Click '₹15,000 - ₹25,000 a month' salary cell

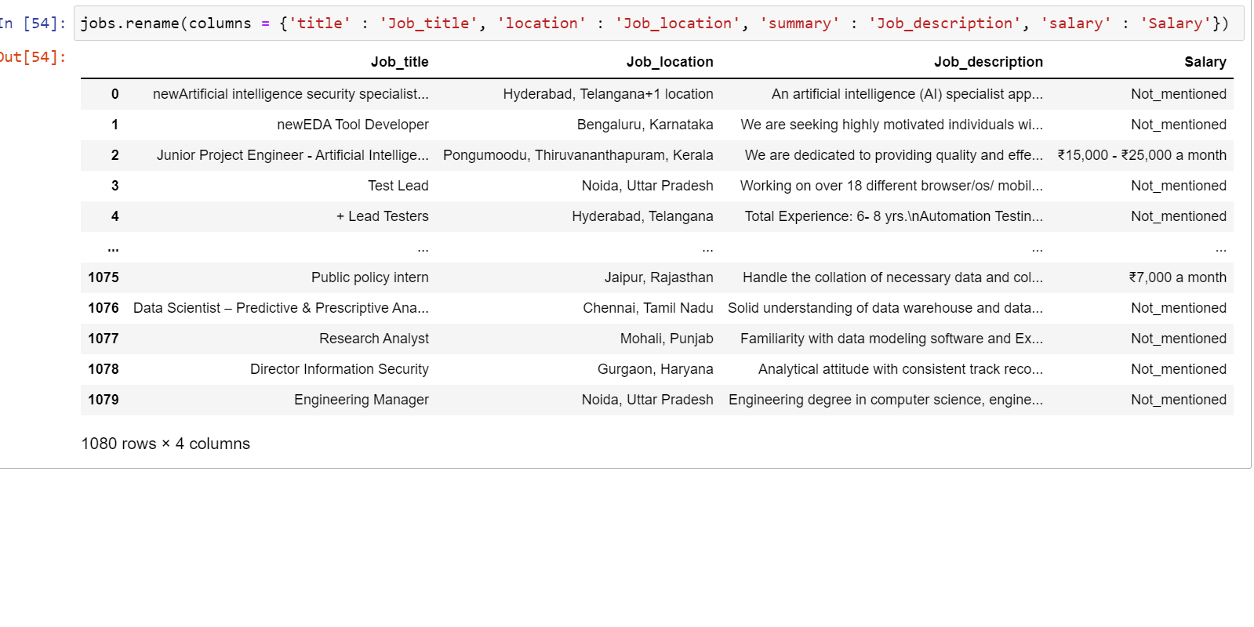point(1142,155)
